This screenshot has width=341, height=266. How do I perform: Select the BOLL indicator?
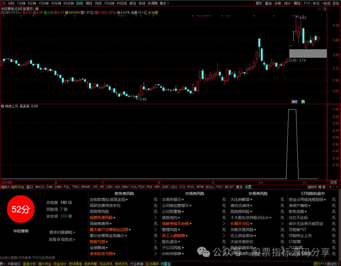pos(210,187)
